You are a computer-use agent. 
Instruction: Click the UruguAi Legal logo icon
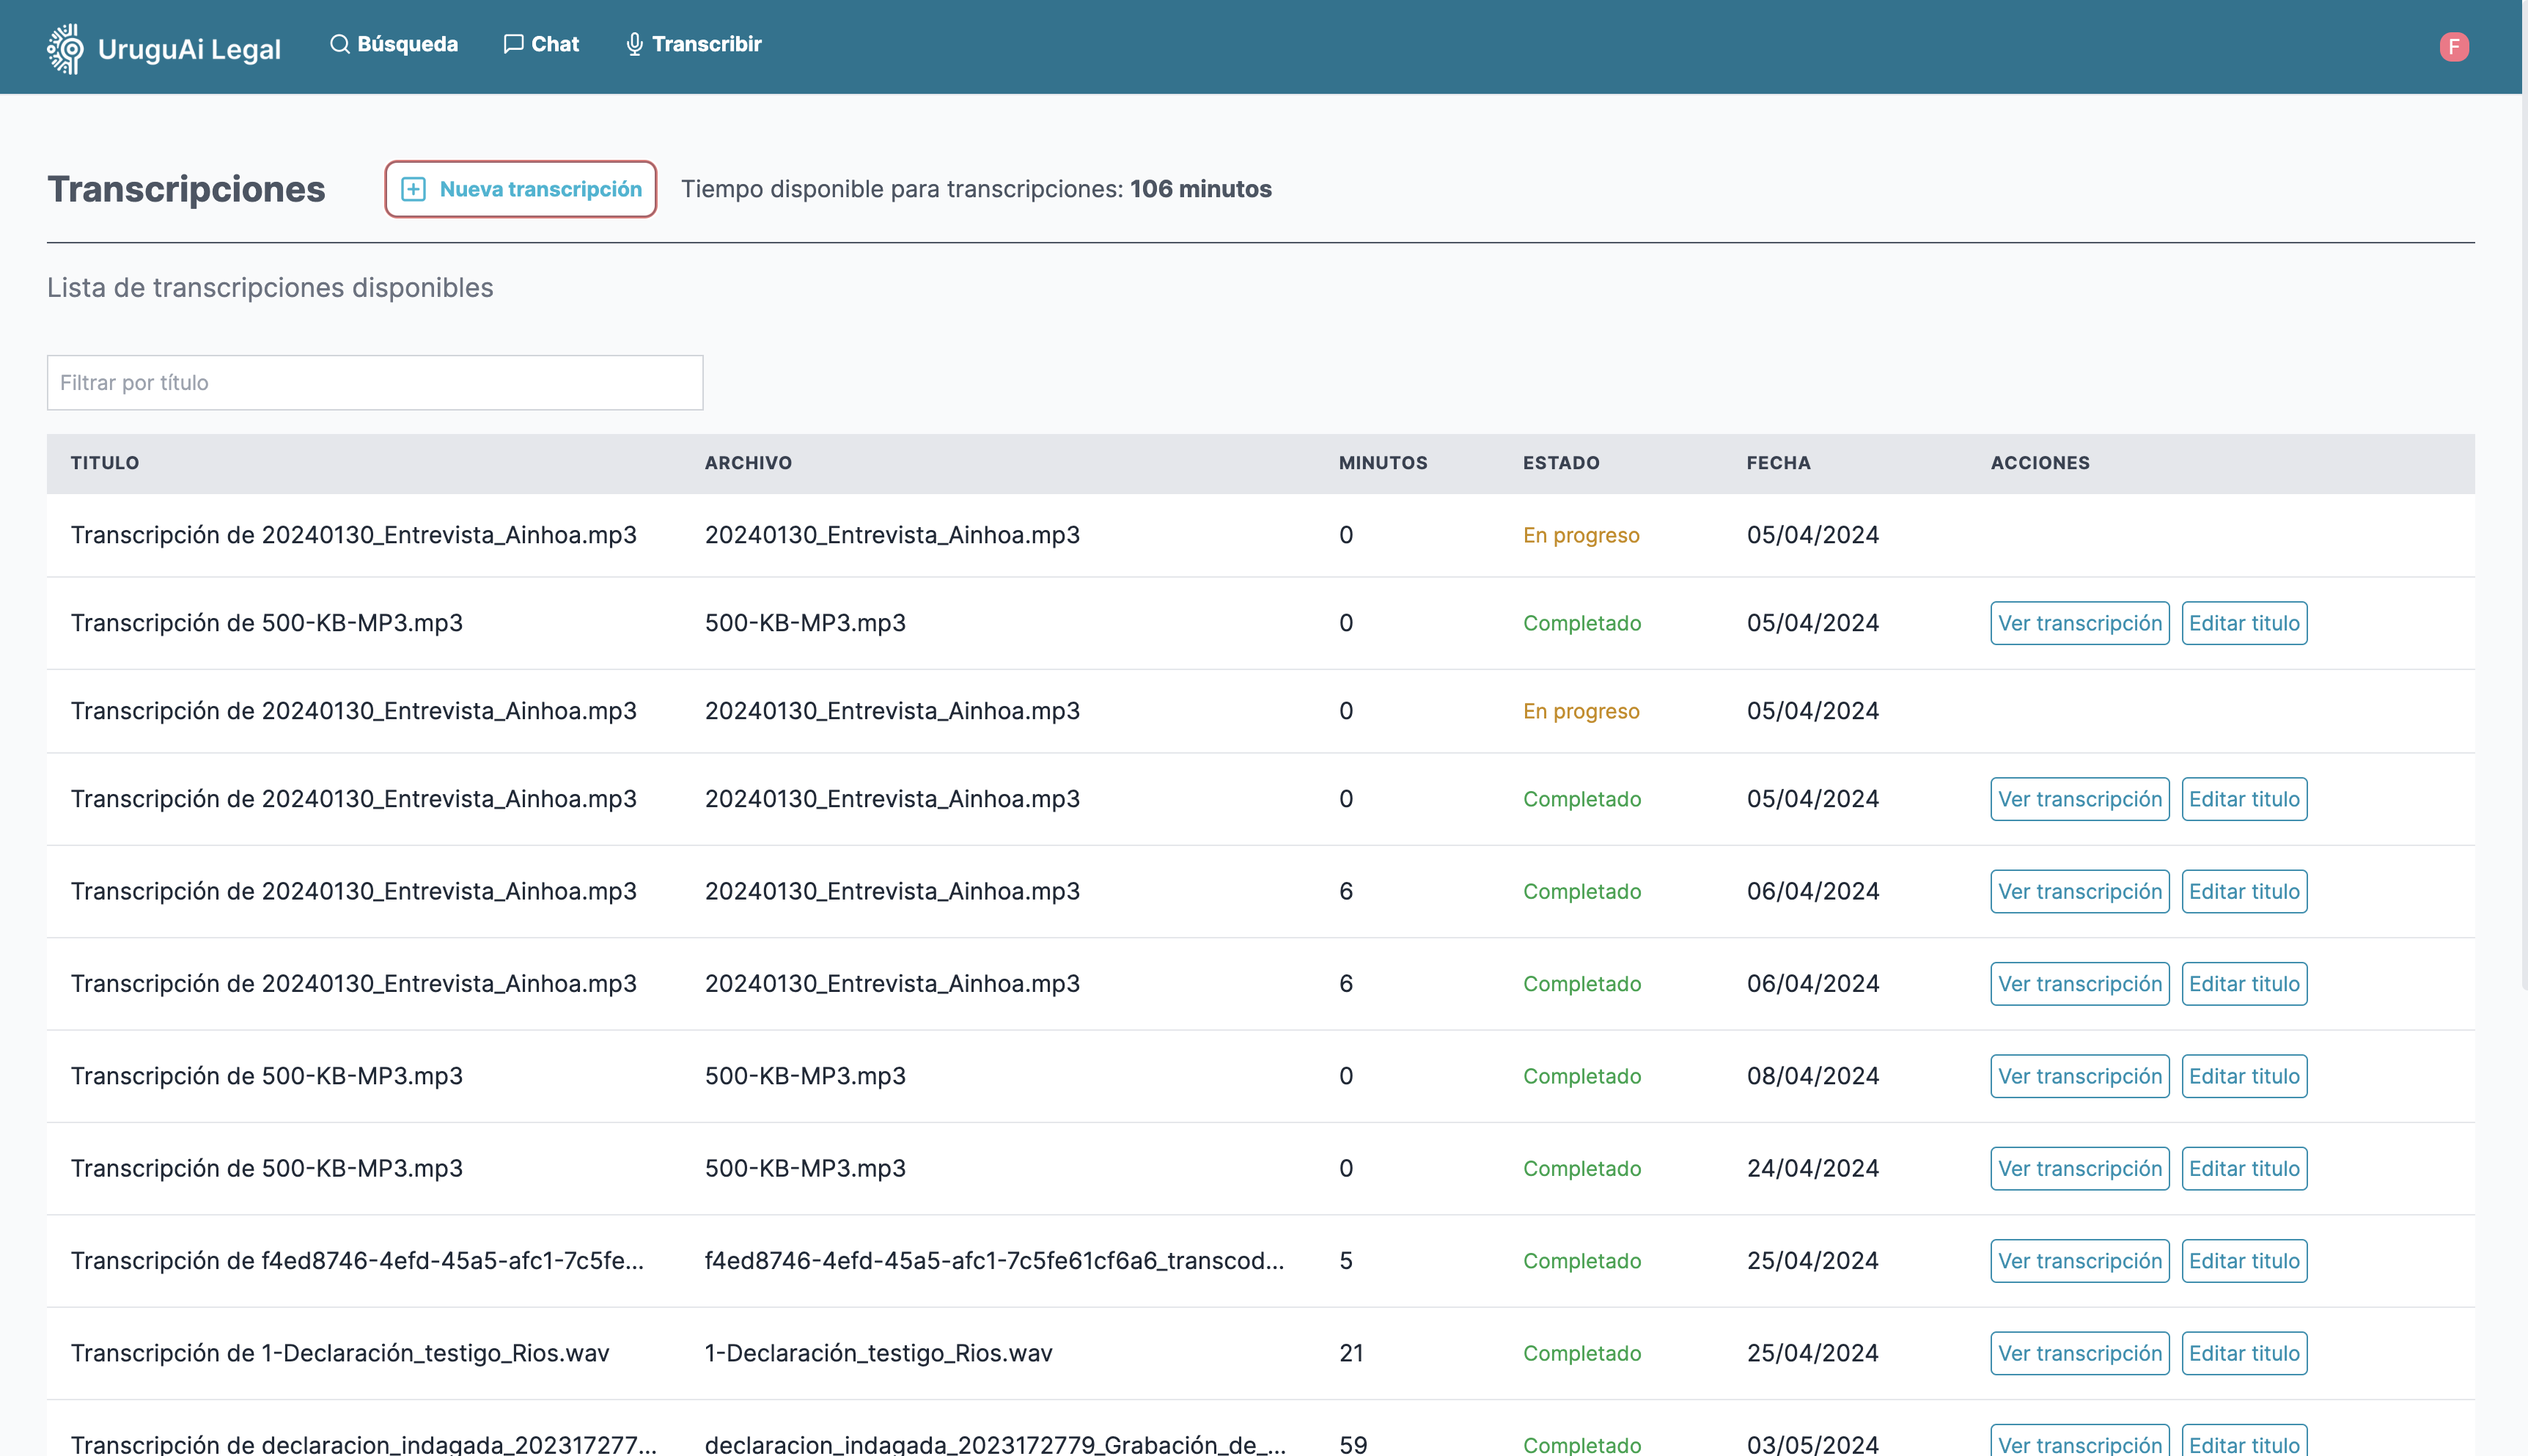point(66,48)
